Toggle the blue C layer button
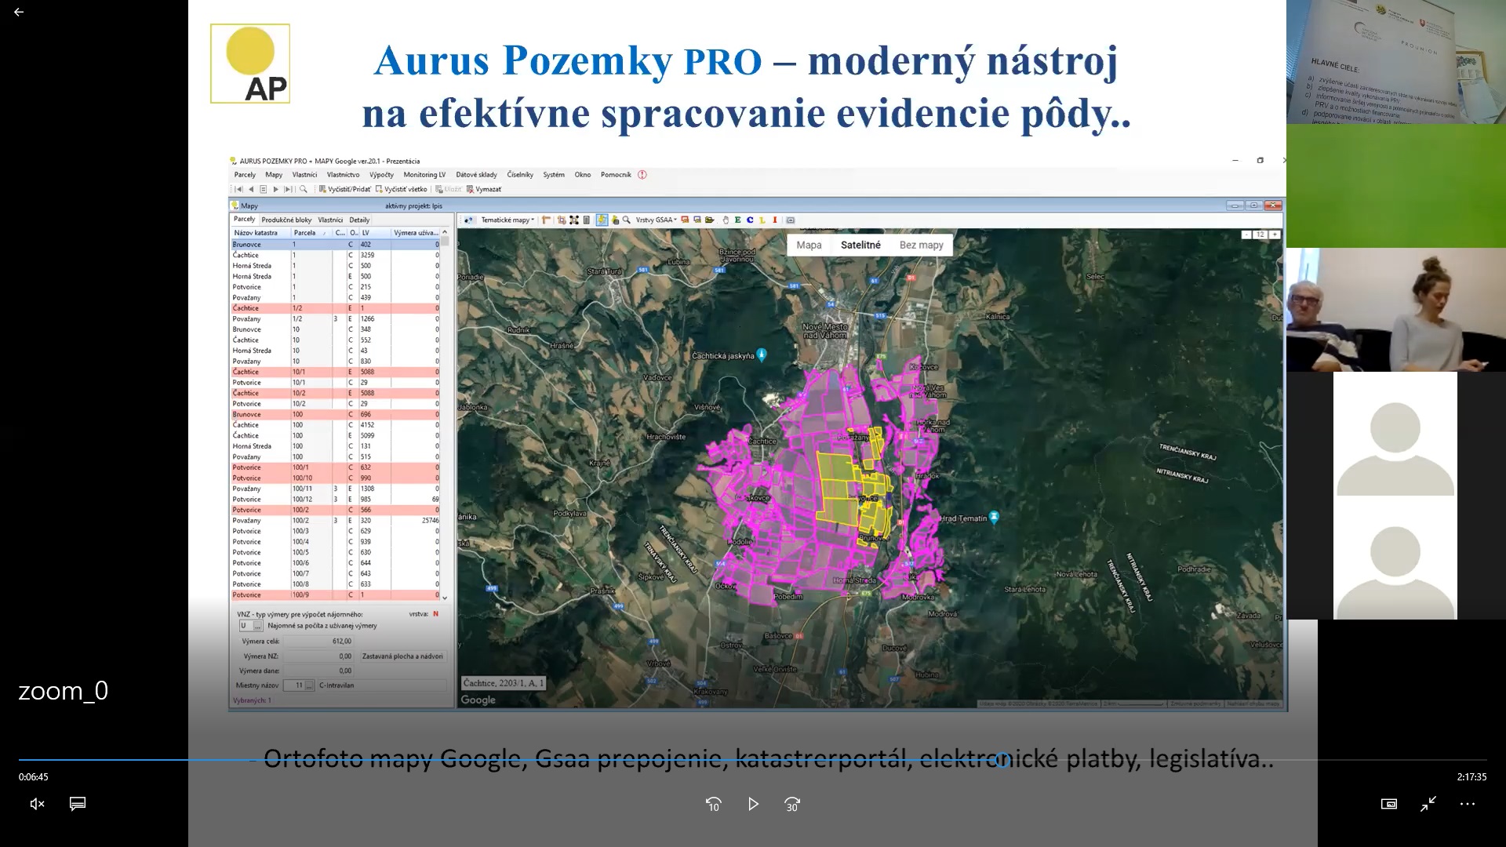The height and width of the screenshot is (847, 1506). coord(750,220)
